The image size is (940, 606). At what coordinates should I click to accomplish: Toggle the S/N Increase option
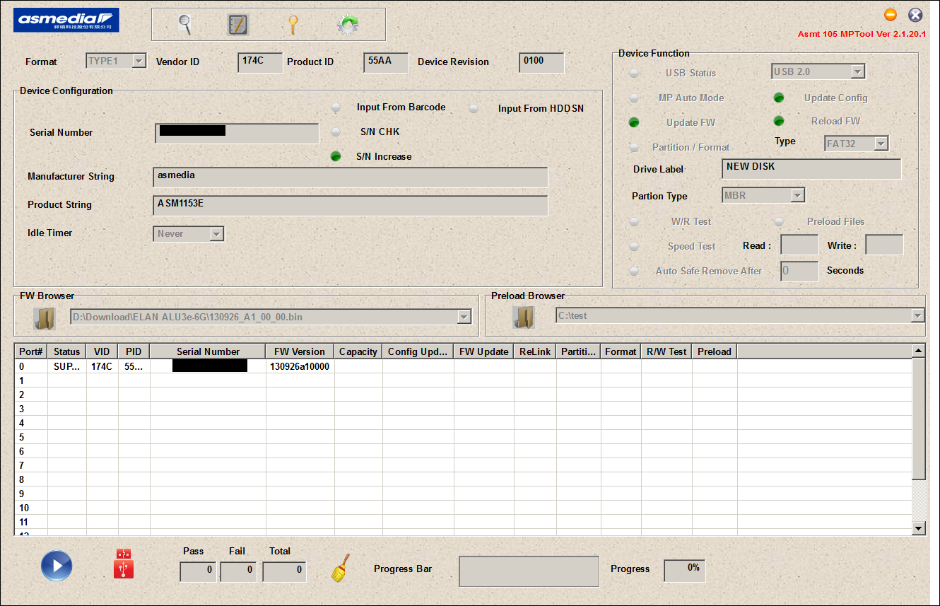click(336, 157)
